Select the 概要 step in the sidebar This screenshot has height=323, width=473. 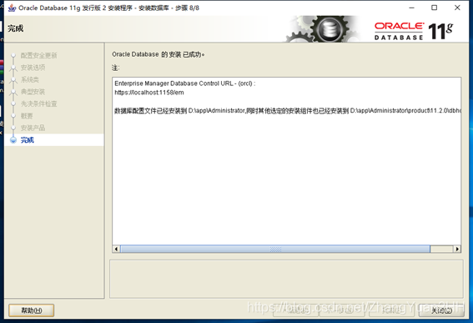click(x=27, y=116)
